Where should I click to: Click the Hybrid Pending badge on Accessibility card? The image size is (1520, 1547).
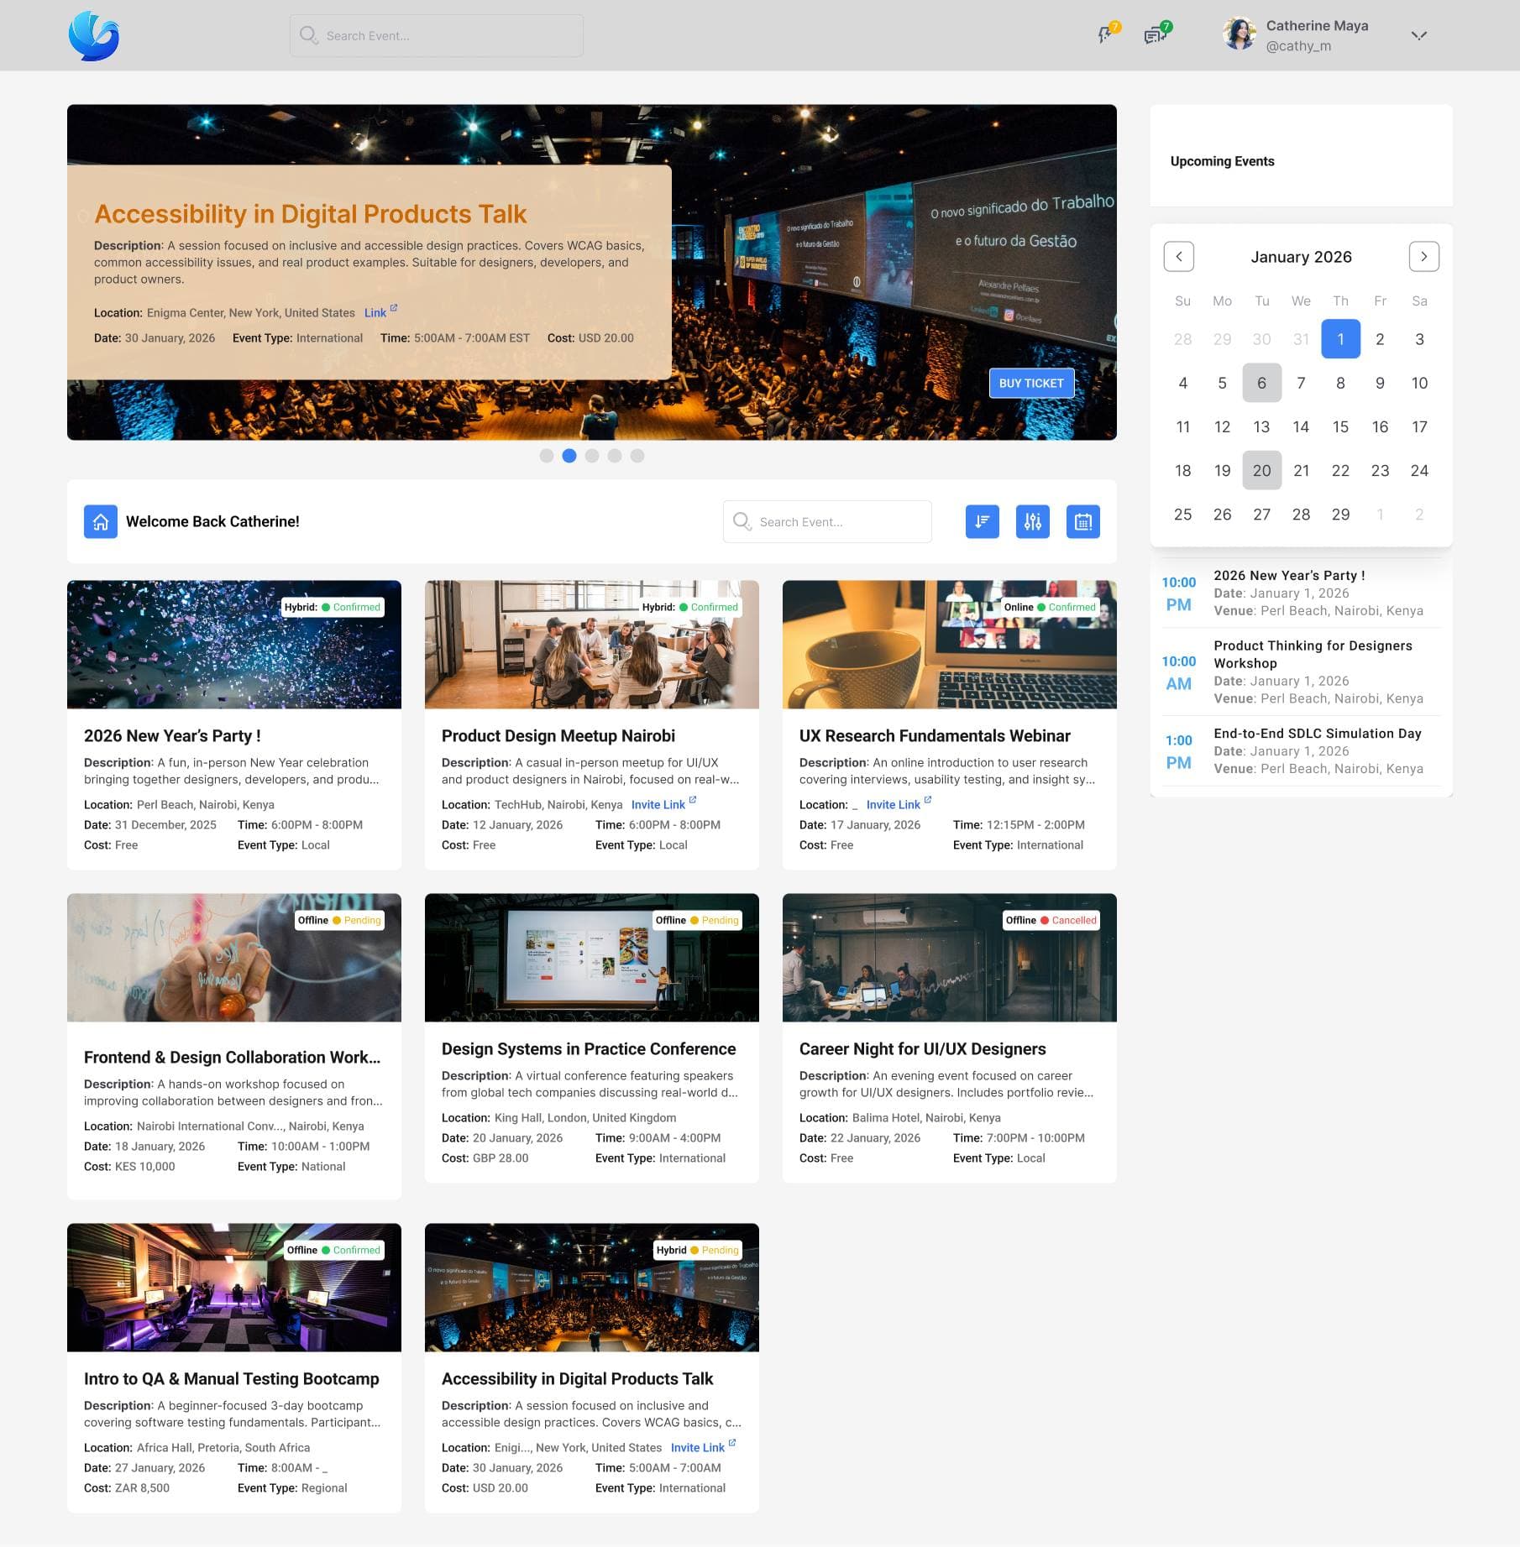[x=698, y=1250]
